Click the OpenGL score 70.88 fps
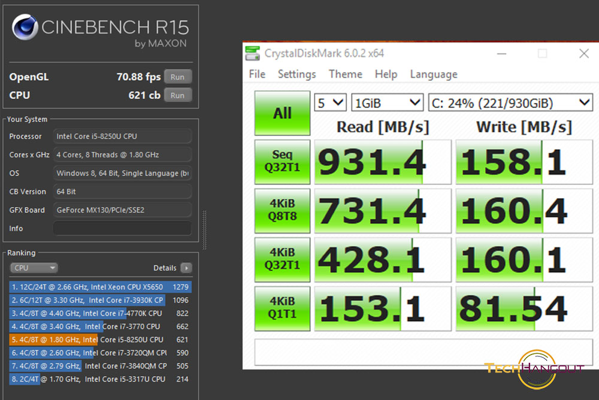This screenshot has width=599, height=400. coord(139,77)
